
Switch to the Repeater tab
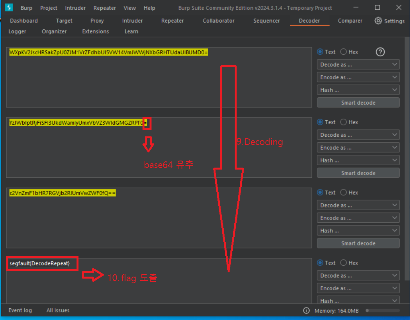(x=172, y=21)
